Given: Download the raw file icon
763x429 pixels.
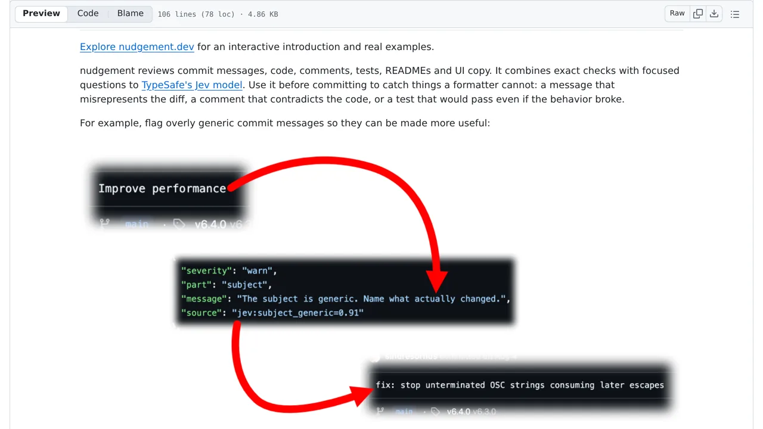Looking at the screenshot, I should tap(714, 14).
